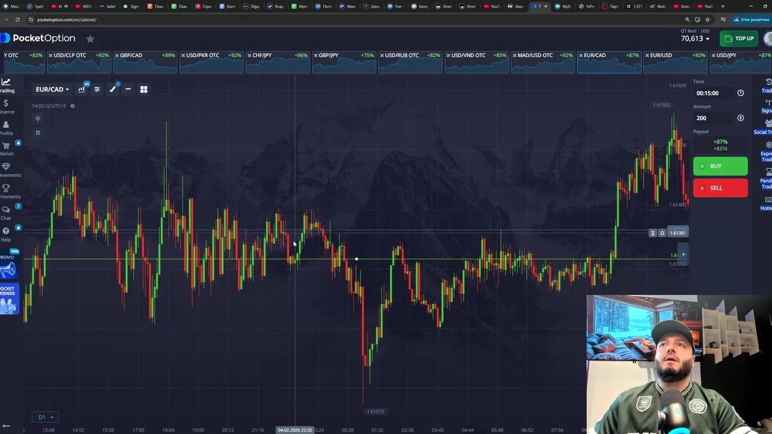Toggle the auto-scroll lightning button on chart
This screenshot has width=772, height=434.
click(37, 119)
